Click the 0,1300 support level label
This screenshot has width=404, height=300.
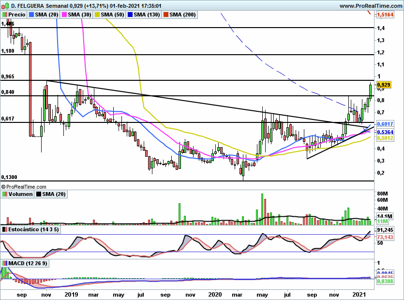(9, 177)
